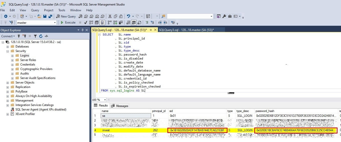Toggle Results to Grid icon
Image resolution: width=341 pixels, height=142 pixels.
(x=134, y=22)
